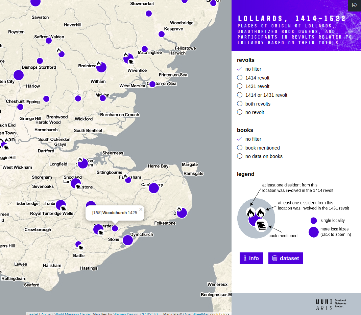Open the info page
This screenshot has width=361, height=315.
pos(251,258)
